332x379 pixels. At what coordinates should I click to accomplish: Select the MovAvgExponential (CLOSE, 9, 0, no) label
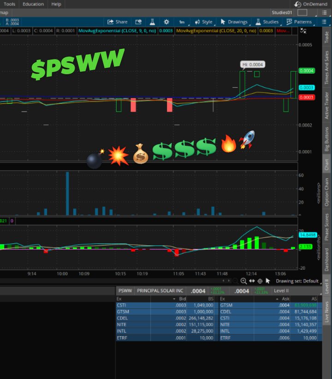pos(117,31)
